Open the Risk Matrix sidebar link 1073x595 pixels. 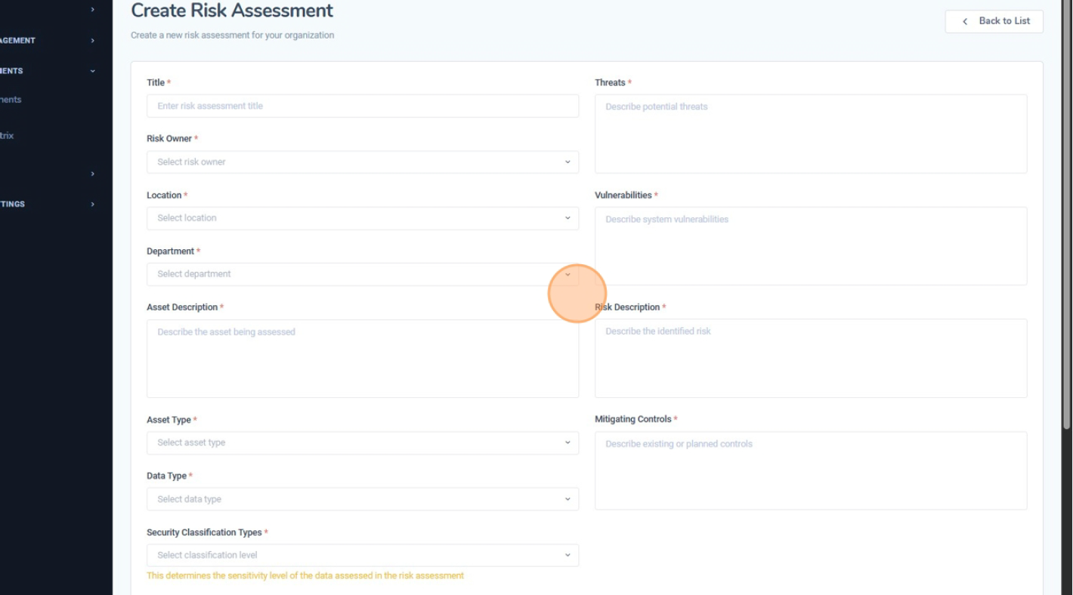[x=7, y=136]
